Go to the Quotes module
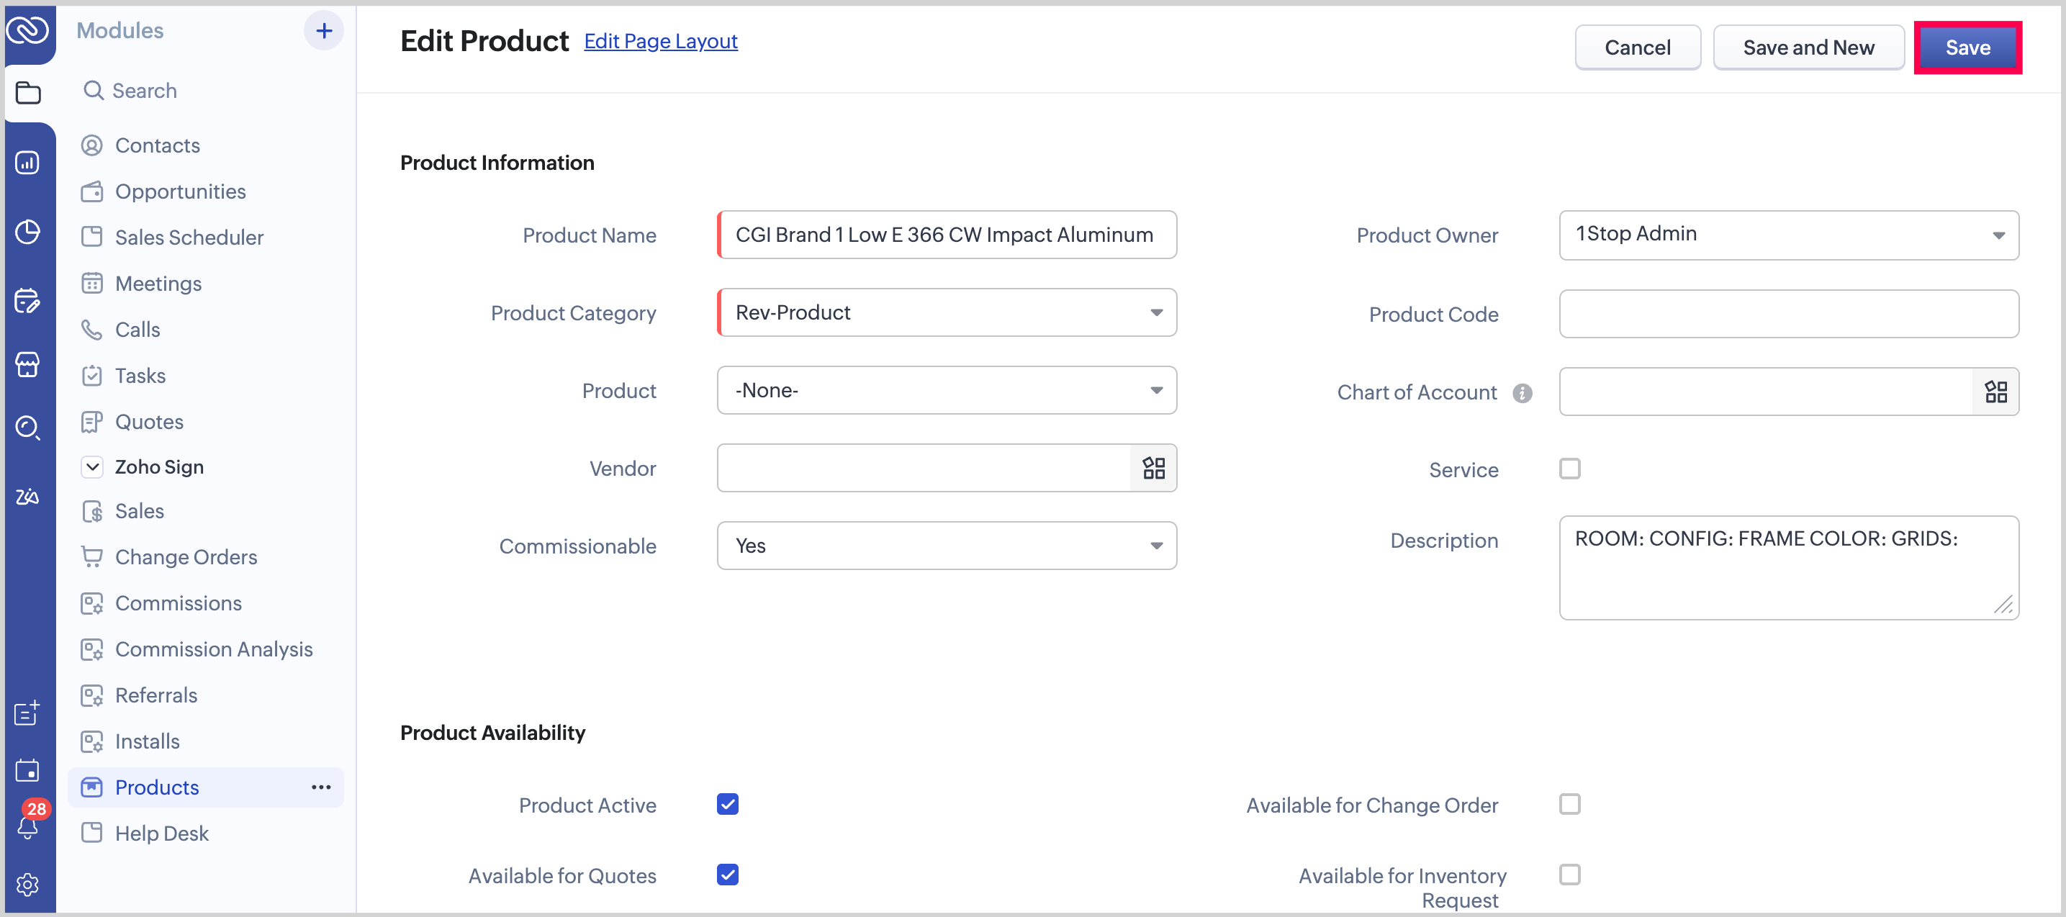 149,421
